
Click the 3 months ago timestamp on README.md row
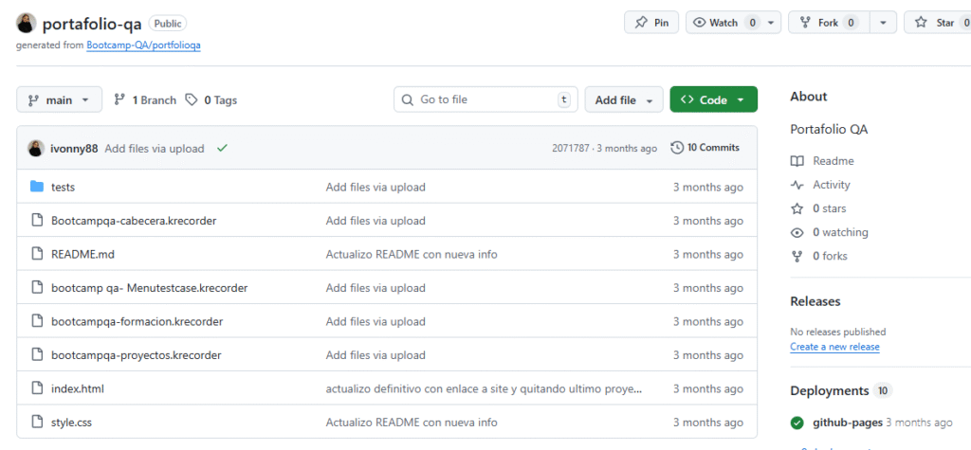[708, 255]
